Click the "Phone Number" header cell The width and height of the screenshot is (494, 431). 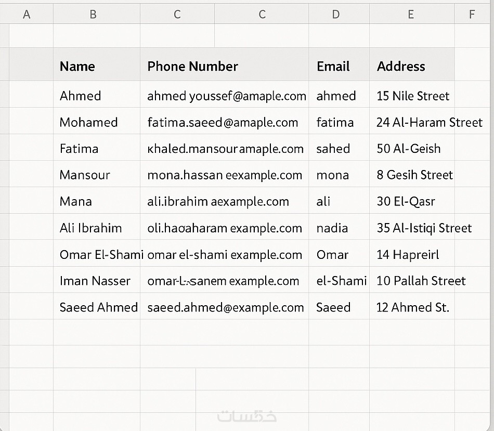193,67
